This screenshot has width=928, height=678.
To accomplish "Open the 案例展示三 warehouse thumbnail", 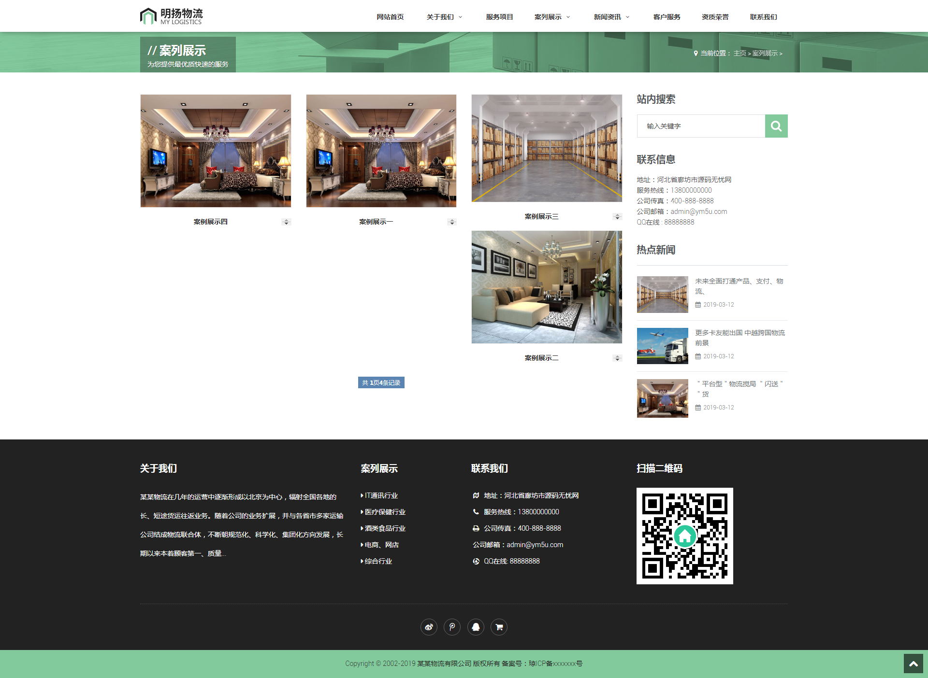I will point(547,148).
